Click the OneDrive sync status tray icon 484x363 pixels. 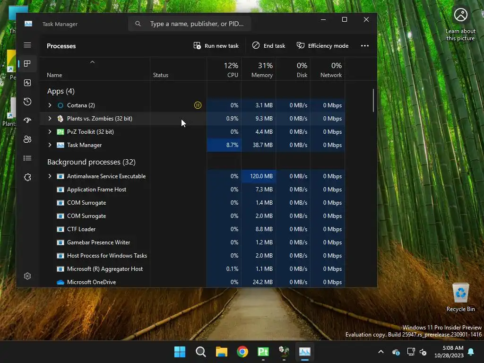pos(396,352)
